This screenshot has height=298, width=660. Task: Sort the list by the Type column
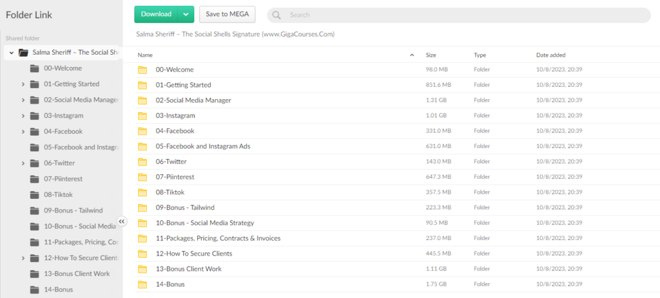[480, 55]
